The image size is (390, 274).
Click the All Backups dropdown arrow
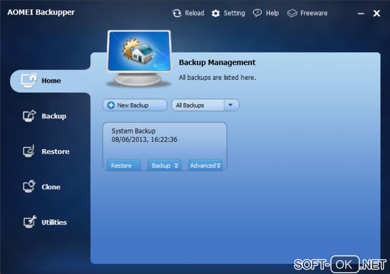tap(231, 105)
